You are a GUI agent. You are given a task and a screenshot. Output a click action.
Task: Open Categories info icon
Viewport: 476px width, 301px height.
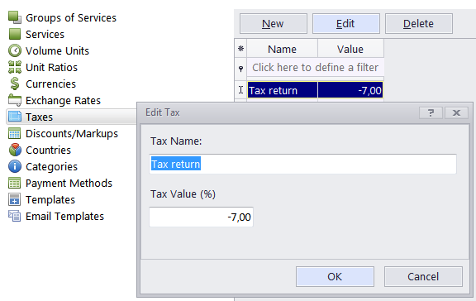tap(15, 166)
